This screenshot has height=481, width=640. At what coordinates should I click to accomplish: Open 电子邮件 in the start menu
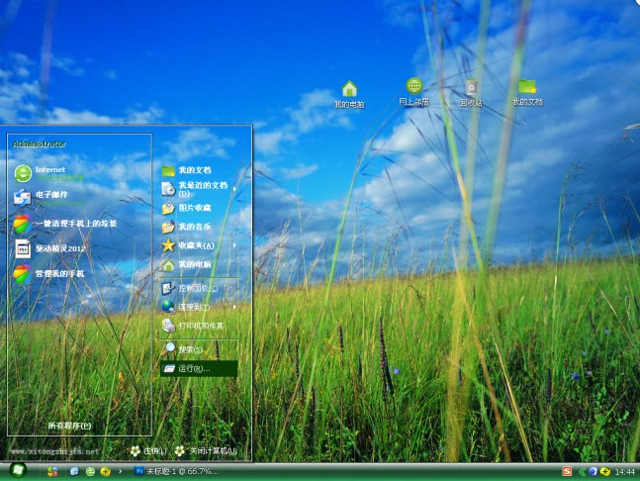(51, 195)
